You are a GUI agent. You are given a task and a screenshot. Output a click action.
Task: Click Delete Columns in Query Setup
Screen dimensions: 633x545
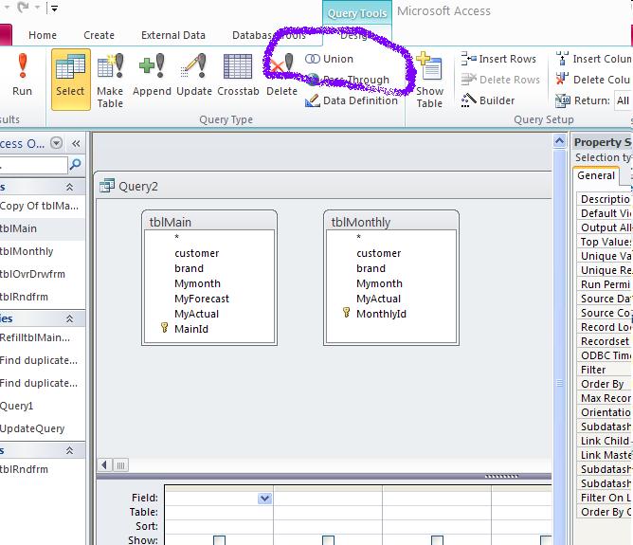(593, 80)
